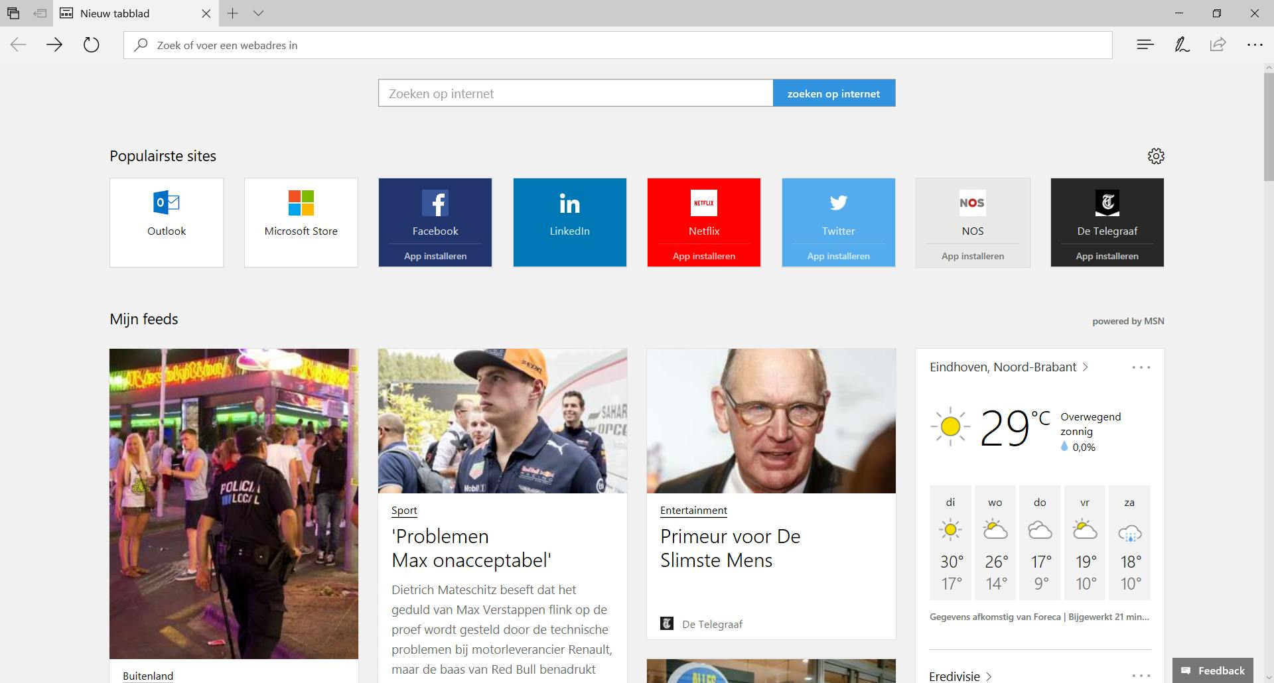
Task: Open page customization gear icon
Action: pos(1156,156)
